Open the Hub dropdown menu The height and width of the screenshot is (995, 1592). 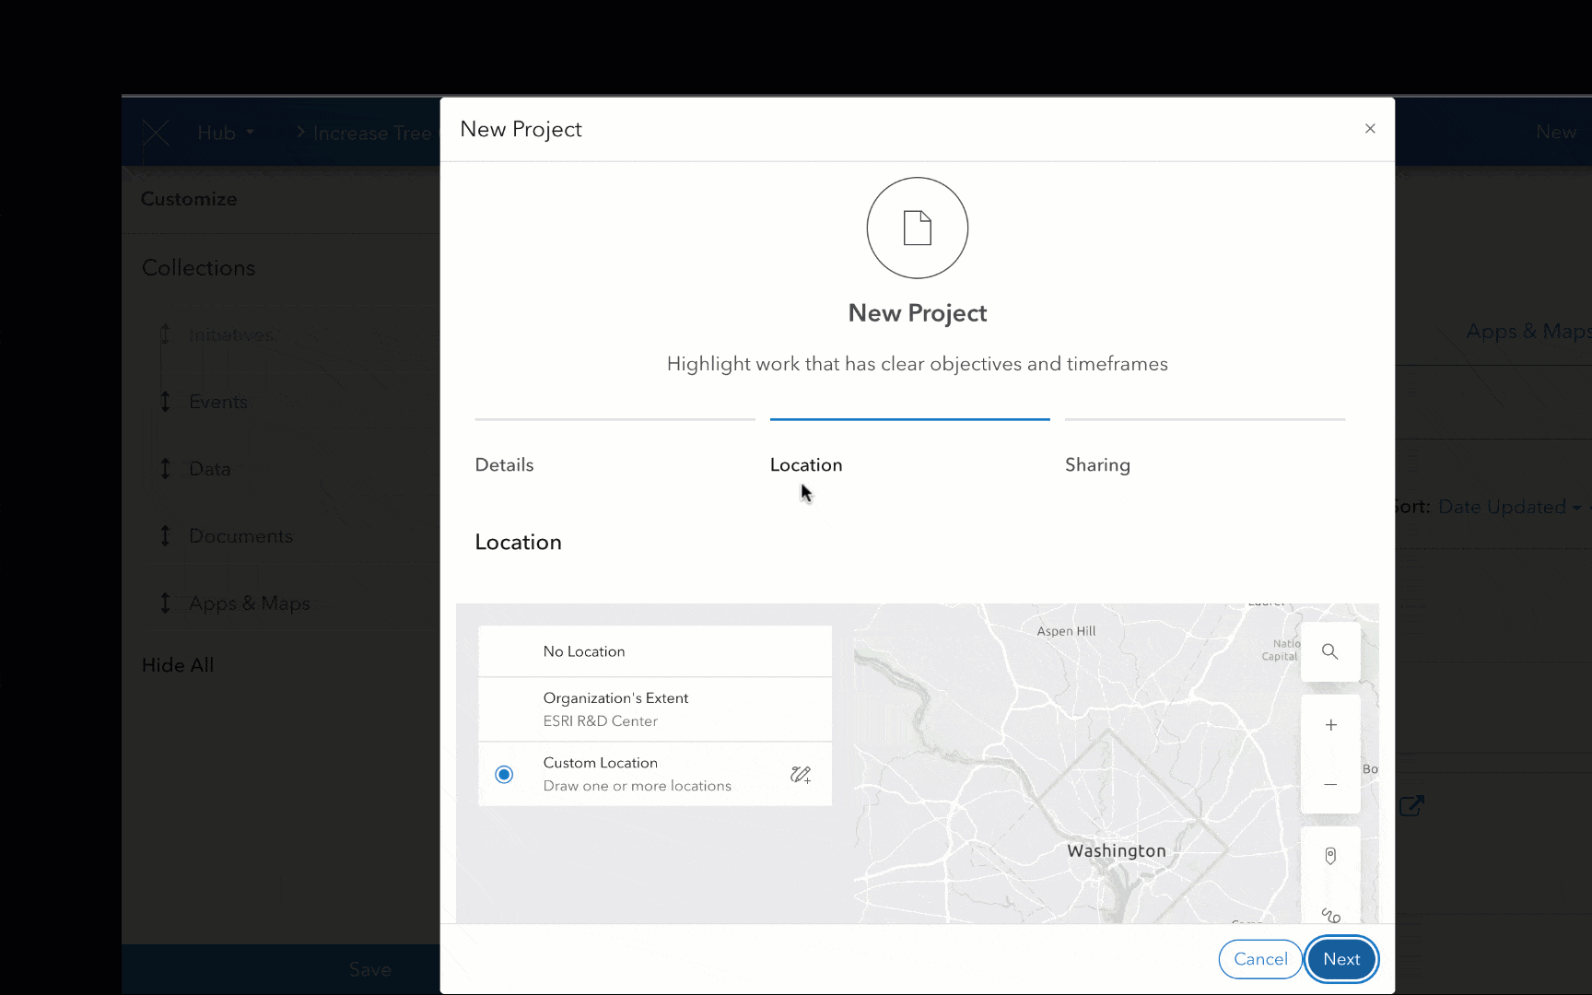tap(226, 133)
